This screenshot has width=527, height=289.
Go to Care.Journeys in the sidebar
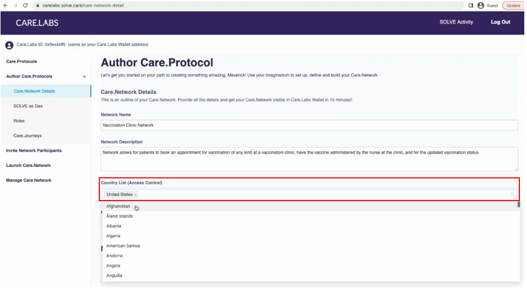28,136
